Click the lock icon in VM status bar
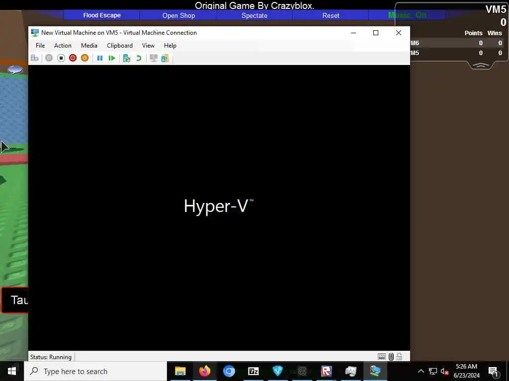Screen dimensions: 509x381 click(399, 357)
